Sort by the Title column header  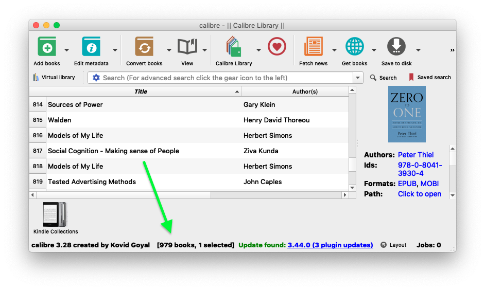point(141,92)
